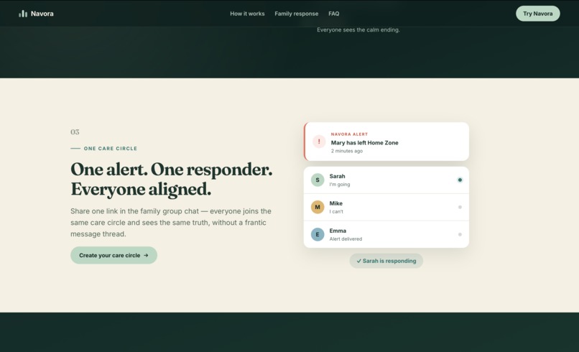Click Everyone sees the calm ending text
Screen dimensions: 579x352
coord(358,30)
